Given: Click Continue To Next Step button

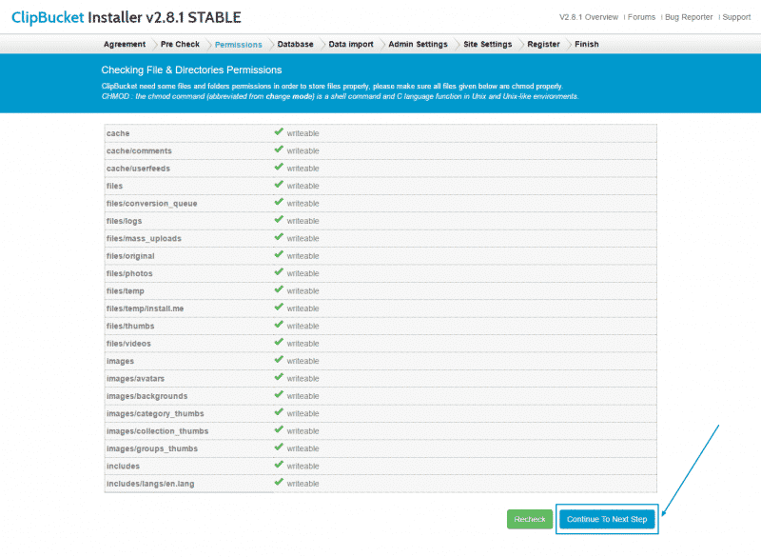Looking at the screenshot, I should (607, 519).
